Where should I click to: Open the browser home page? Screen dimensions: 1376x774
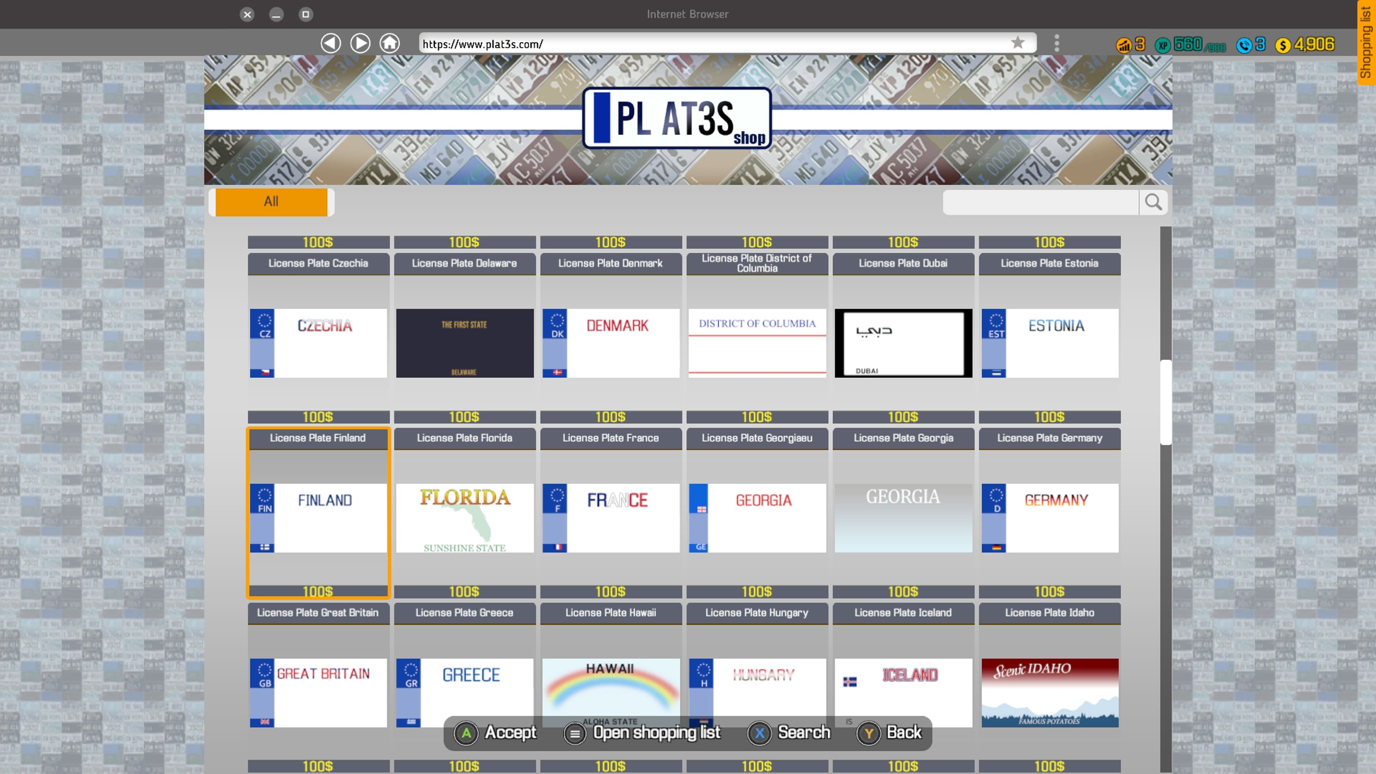pyautogui.click(x=390, y=43)
